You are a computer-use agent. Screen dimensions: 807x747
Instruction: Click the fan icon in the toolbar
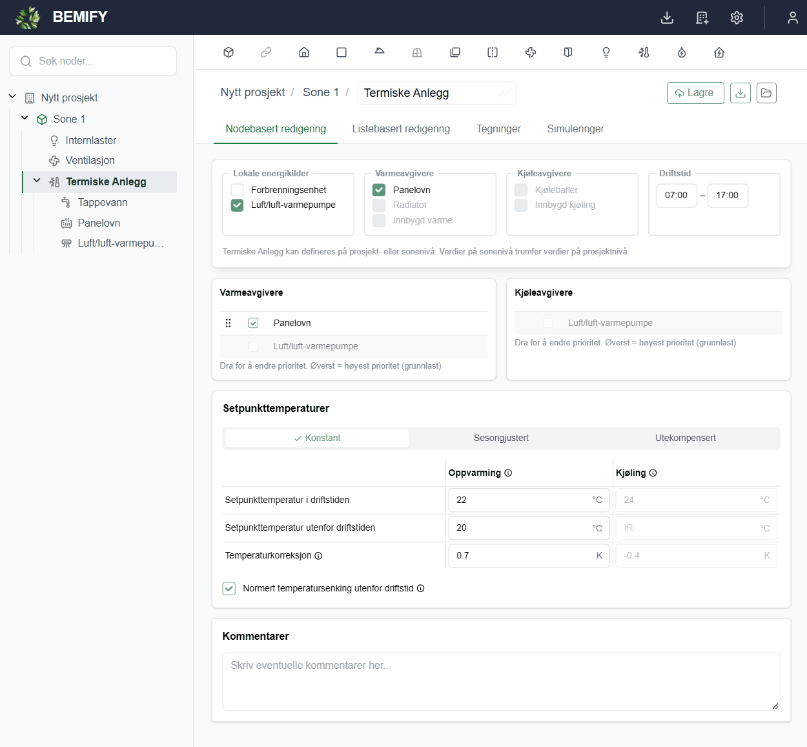(531, 52)
